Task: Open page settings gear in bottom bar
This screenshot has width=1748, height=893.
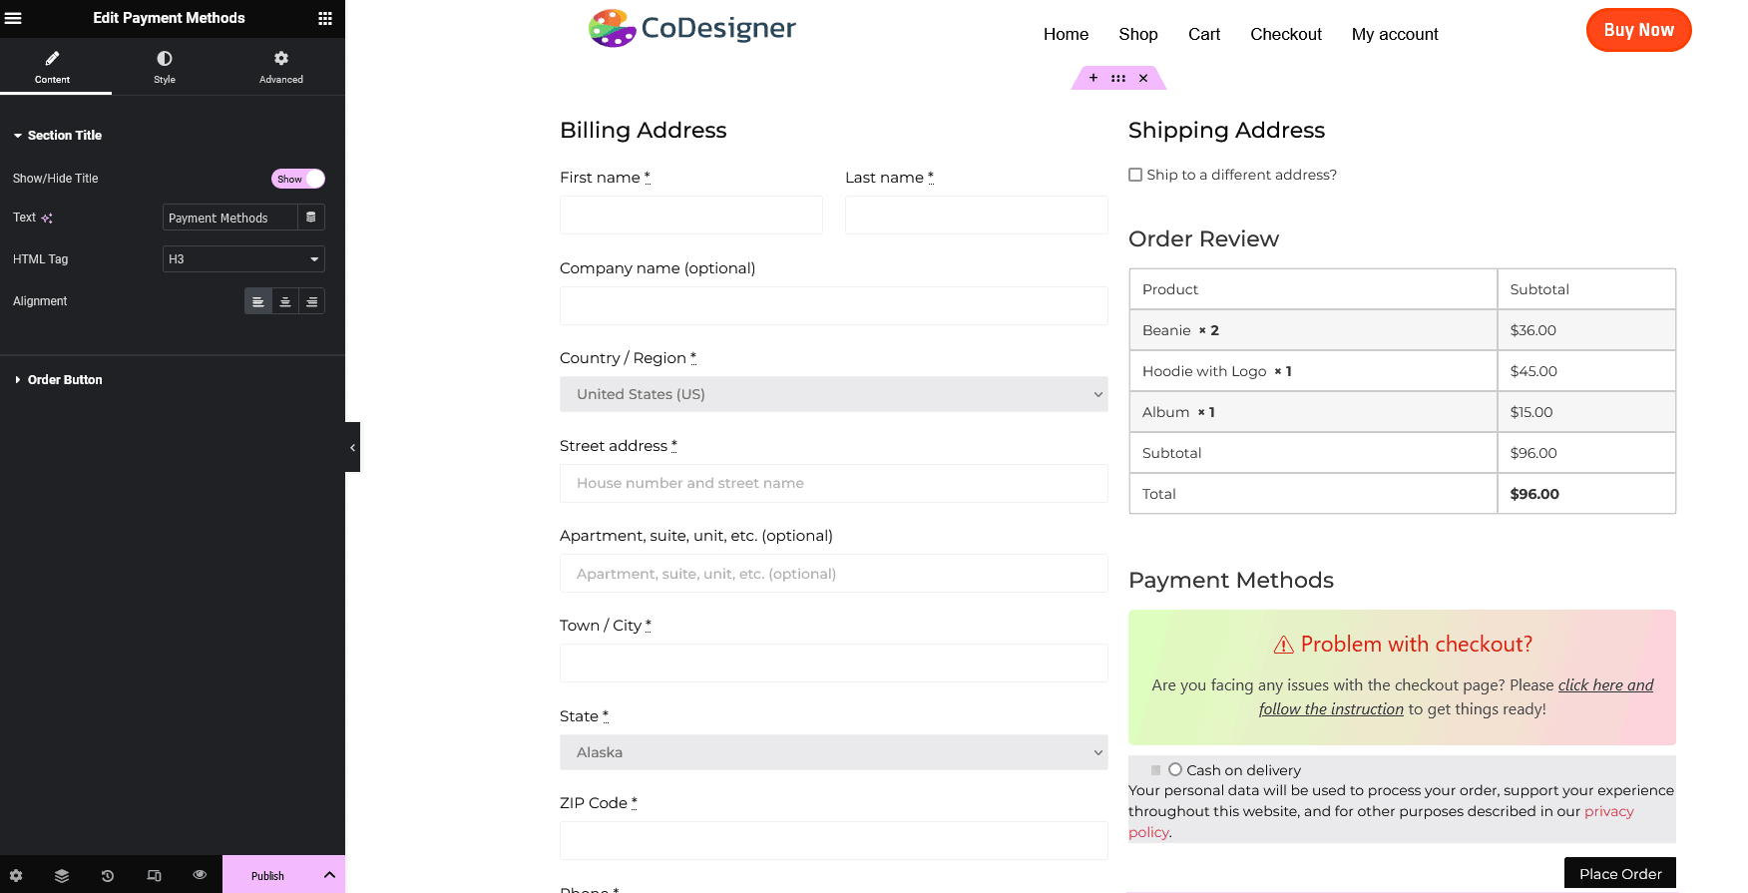Action: (x=16, y=875)
